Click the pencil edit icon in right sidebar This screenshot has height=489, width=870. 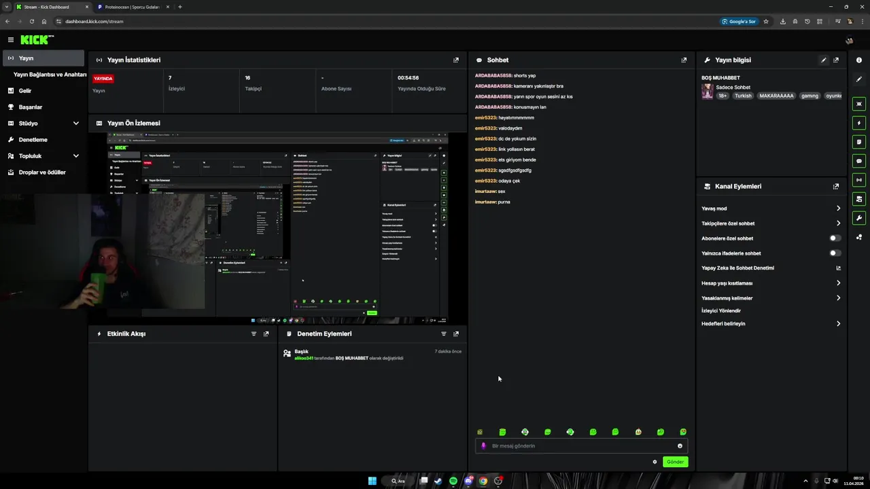(x=859, y=79)
